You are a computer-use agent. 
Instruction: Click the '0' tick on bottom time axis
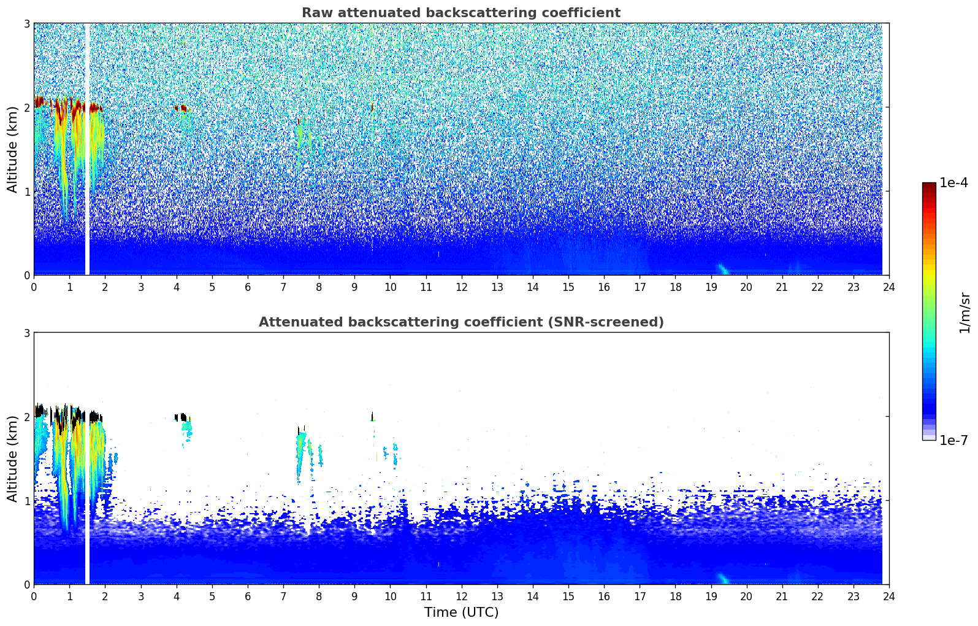click(34, 596)
